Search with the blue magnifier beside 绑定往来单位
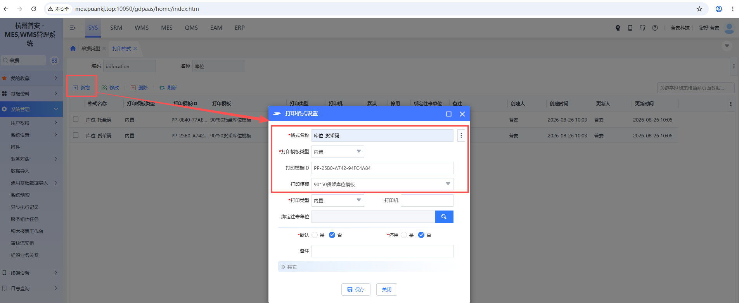The height and width of the screenshot is (303, 739). 444,217
